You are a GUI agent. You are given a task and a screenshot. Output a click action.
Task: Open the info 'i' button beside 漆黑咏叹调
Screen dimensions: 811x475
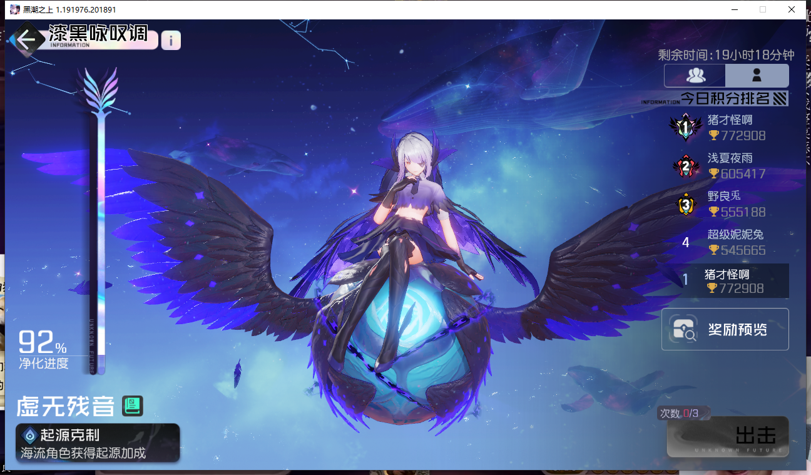pyautogui.click(x=171, y=40)
